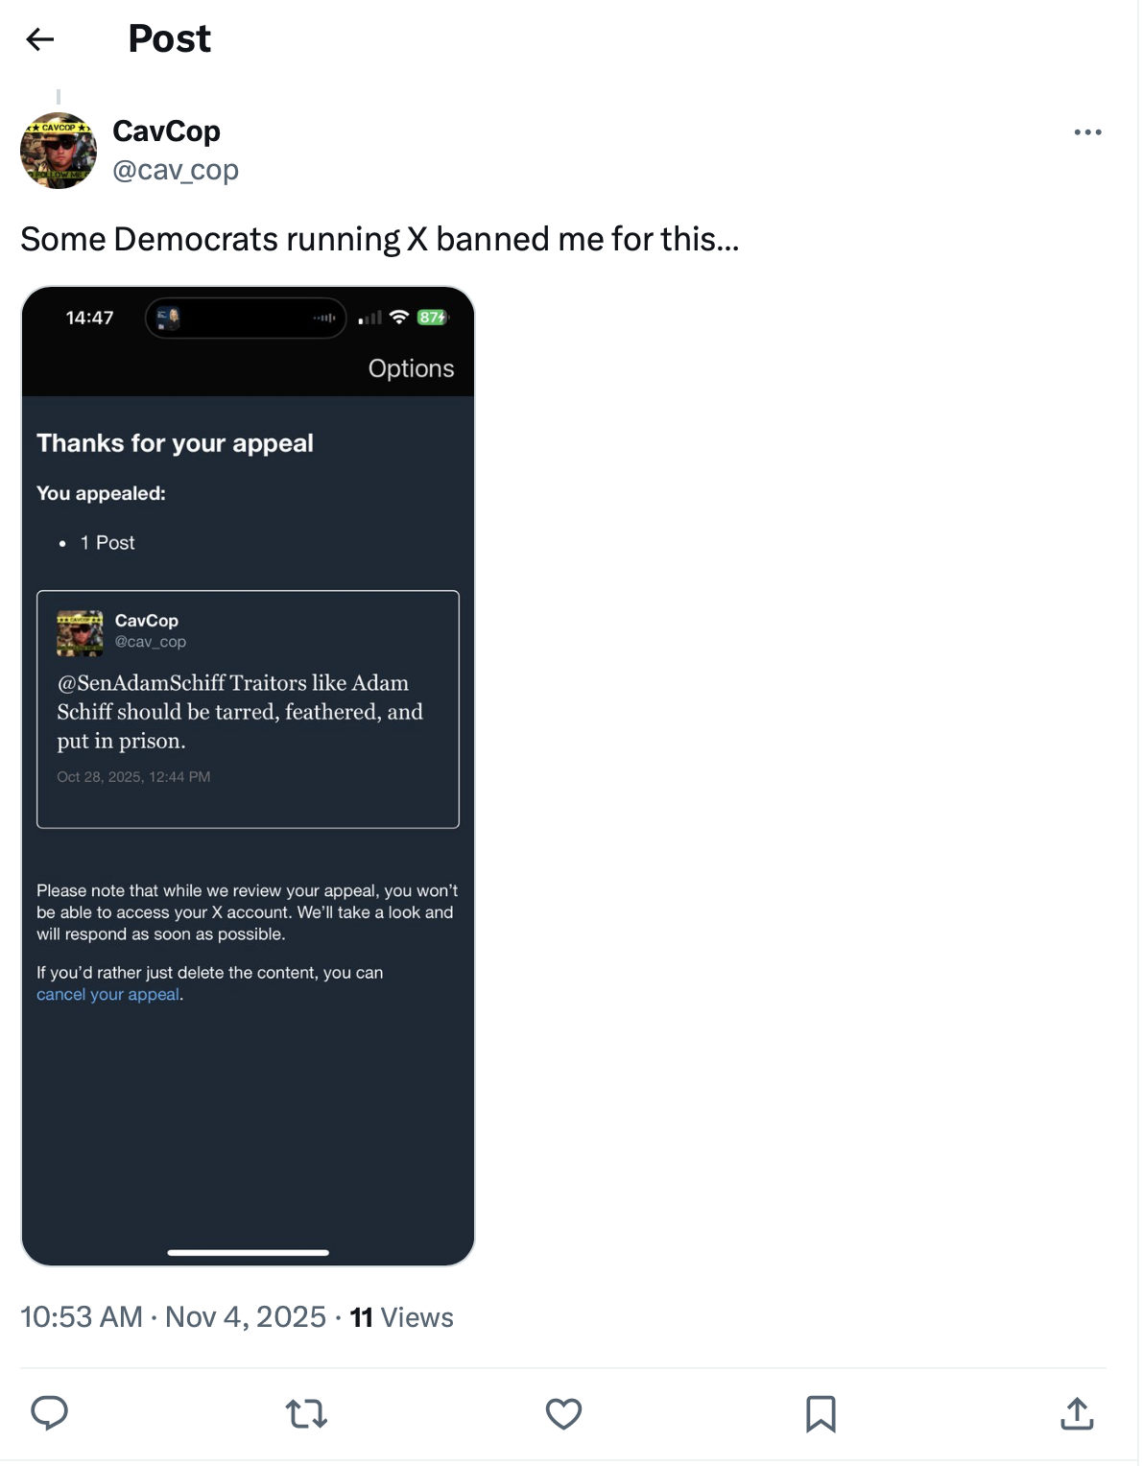Click the CavCop display name
The image size is (1143, 1466).
point(166,131)
